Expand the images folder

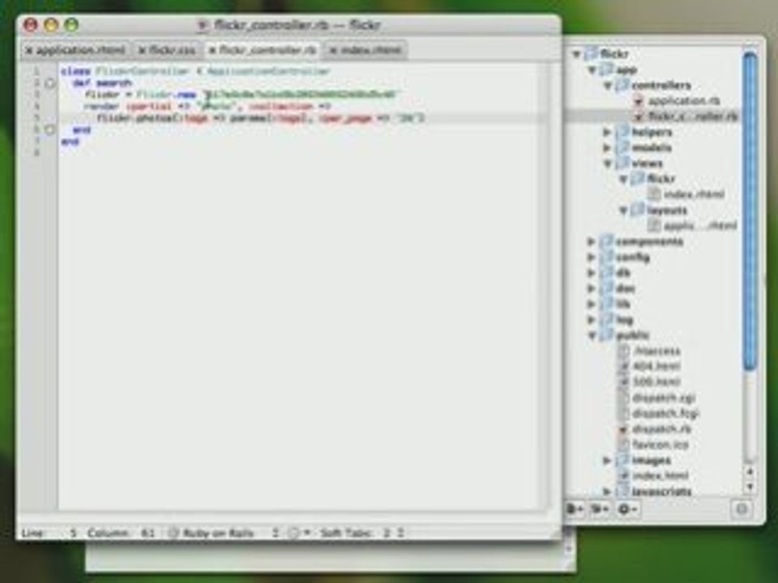coord(607,461)
